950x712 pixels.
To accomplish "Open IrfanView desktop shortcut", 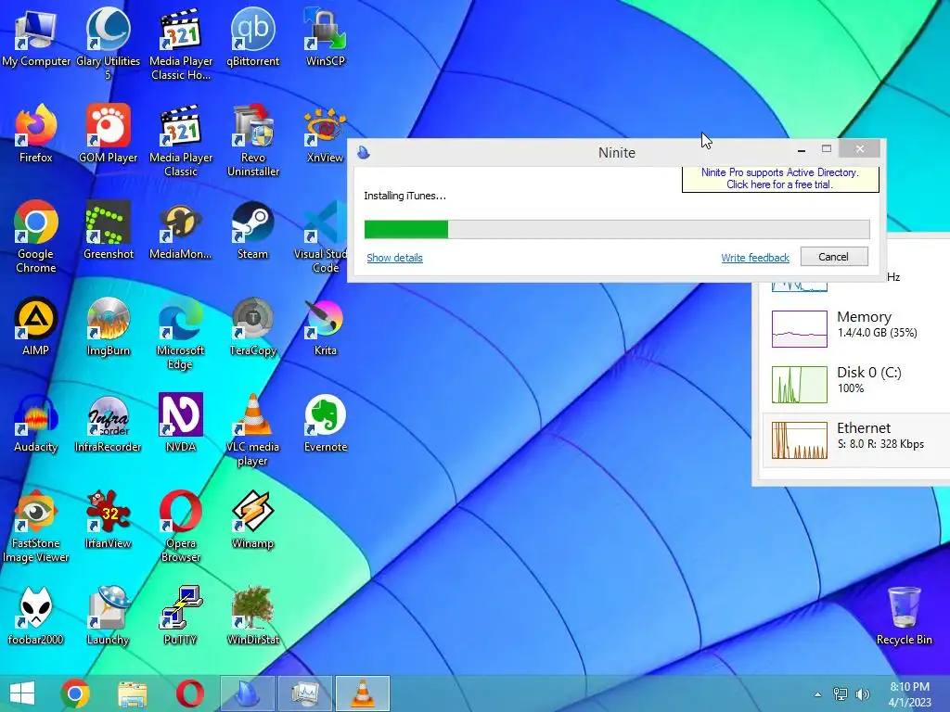I will 108,519.
